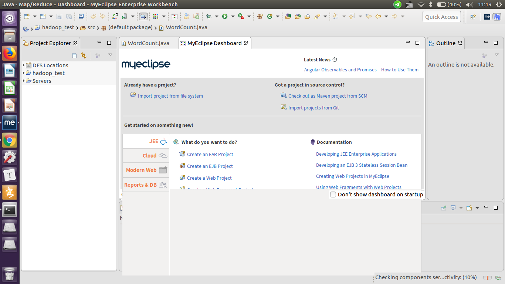Select the Outline view tab
Screen dimensions: 505x284
445,43
